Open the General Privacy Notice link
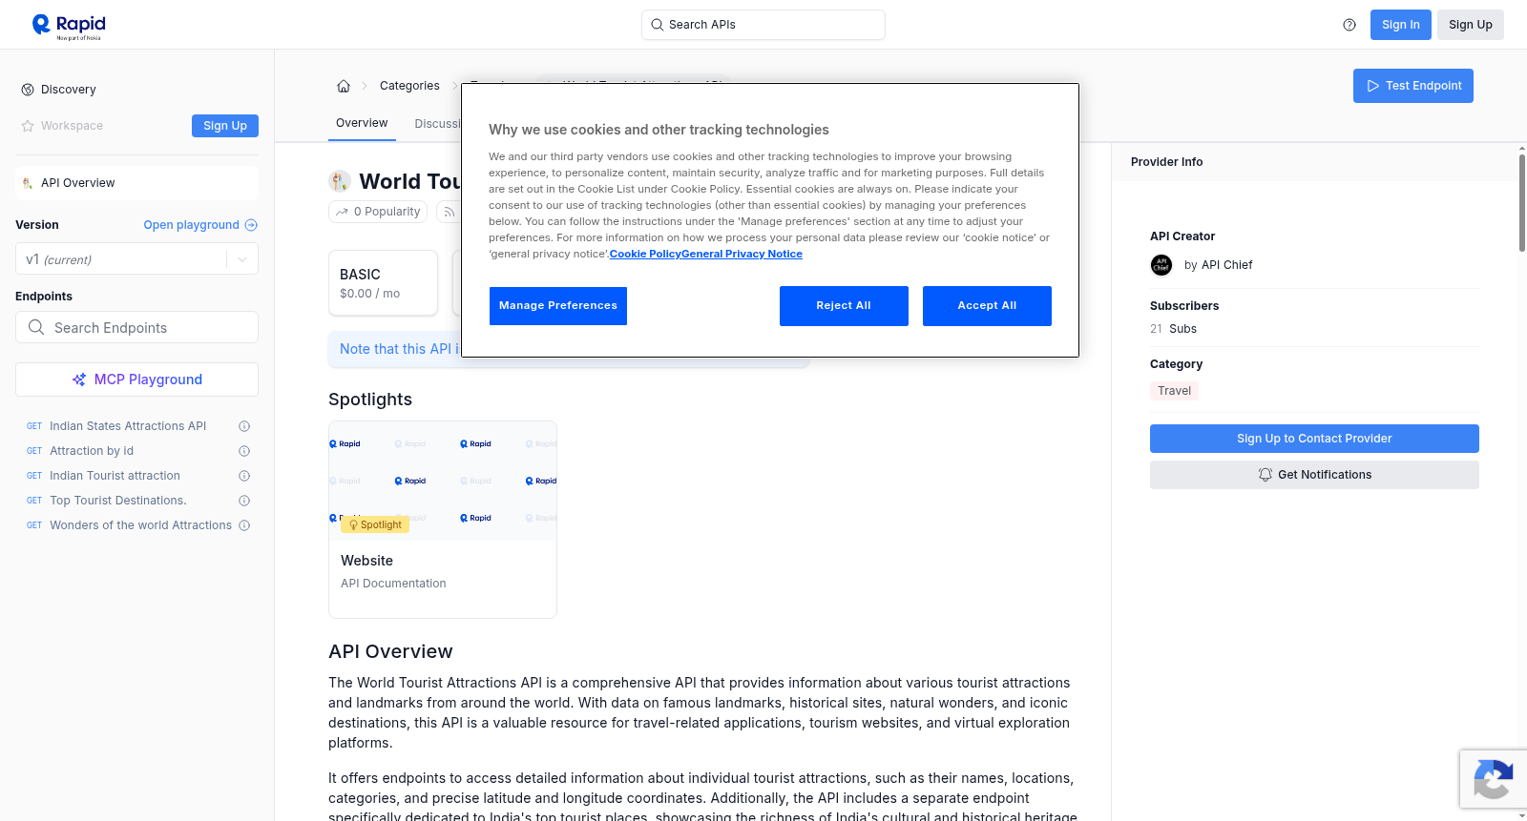 click(x=742, y=254)
